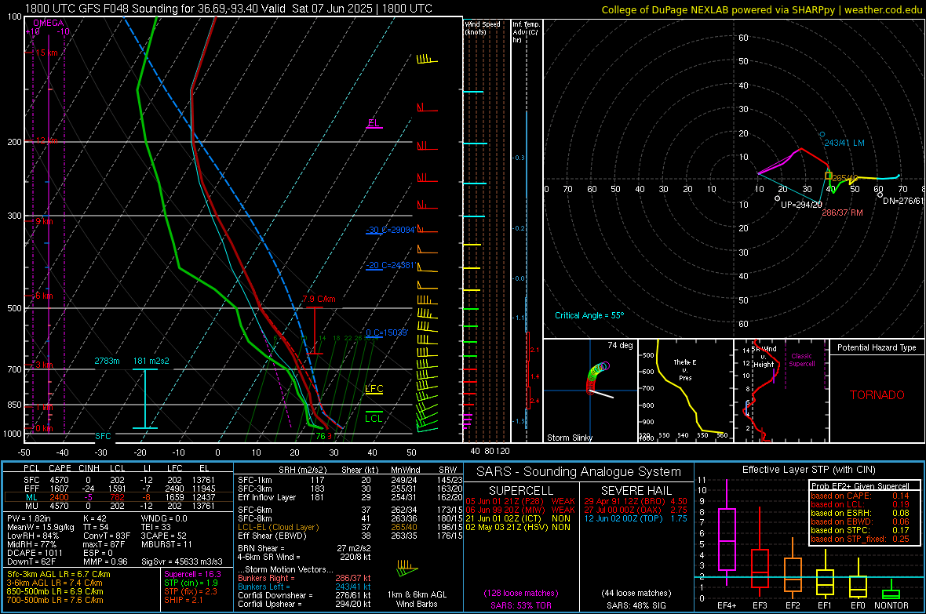The height and width of the screenshot is (614, 926).
Task: Select the highlighted 'ML' parcel row
Action: (117, 497)
